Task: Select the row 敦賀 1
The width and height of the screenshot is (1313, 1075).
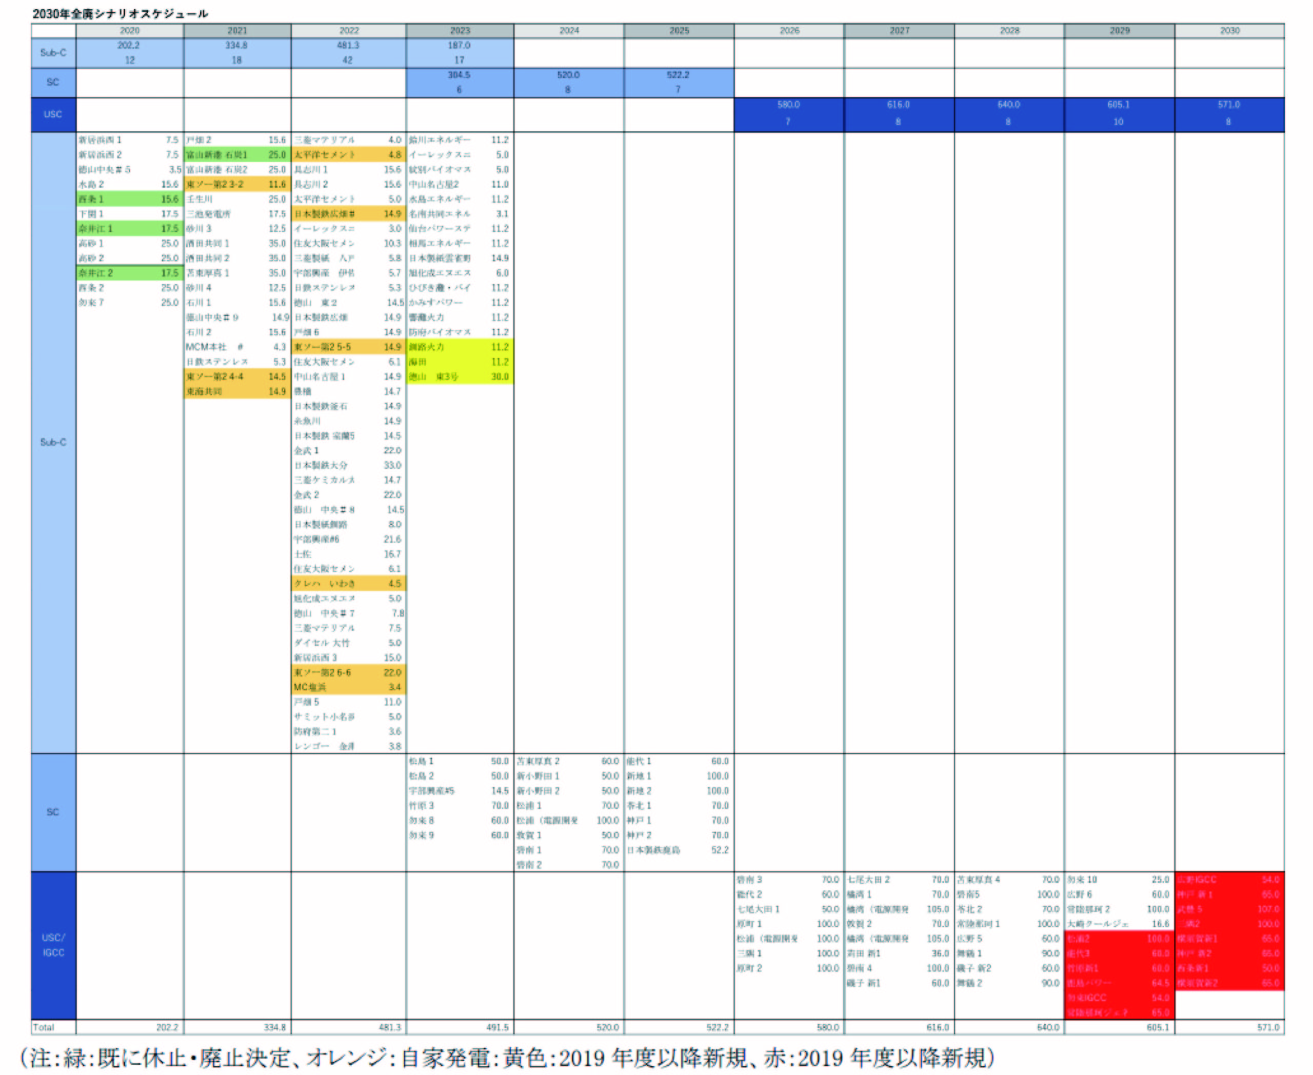Action: [569, 835]
